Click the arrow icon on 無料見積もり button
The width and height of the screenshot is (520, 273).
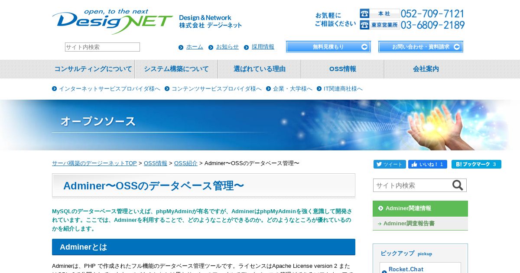[x=364, y=47]
